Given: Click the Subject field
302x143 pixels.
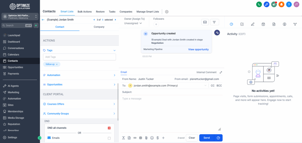Looking at the screenshot, I should point(172,92).
